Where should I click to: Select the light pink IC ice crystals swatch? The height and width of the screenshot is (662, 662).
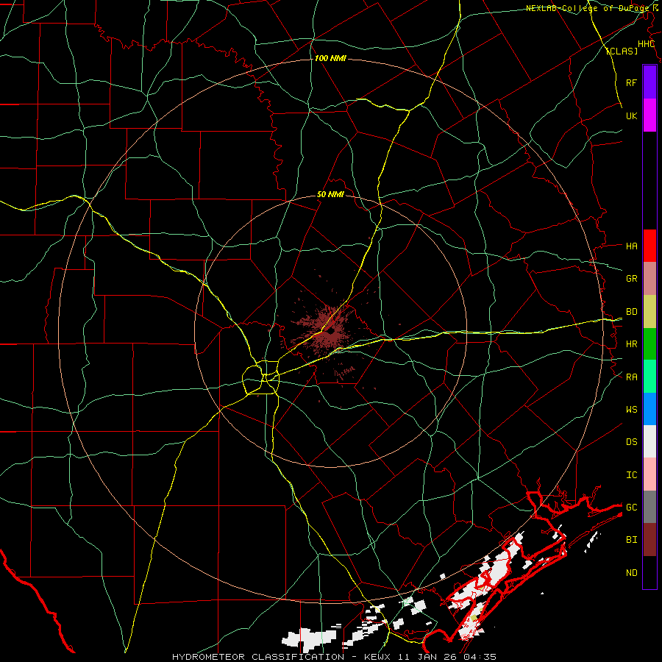tap(649, 474)
